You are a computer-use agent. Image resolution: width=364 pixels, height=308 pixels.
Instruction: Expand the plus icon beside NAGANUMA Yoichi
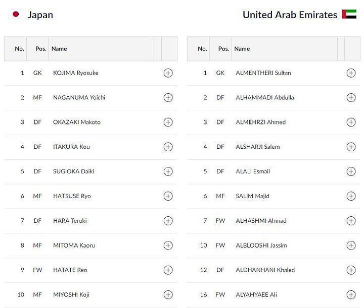tap(168, 97)
